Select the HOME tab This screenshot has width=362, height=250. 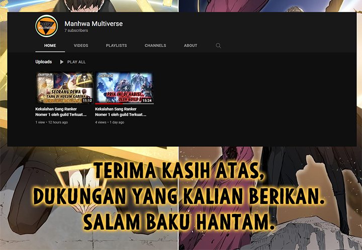pos(50,46)
